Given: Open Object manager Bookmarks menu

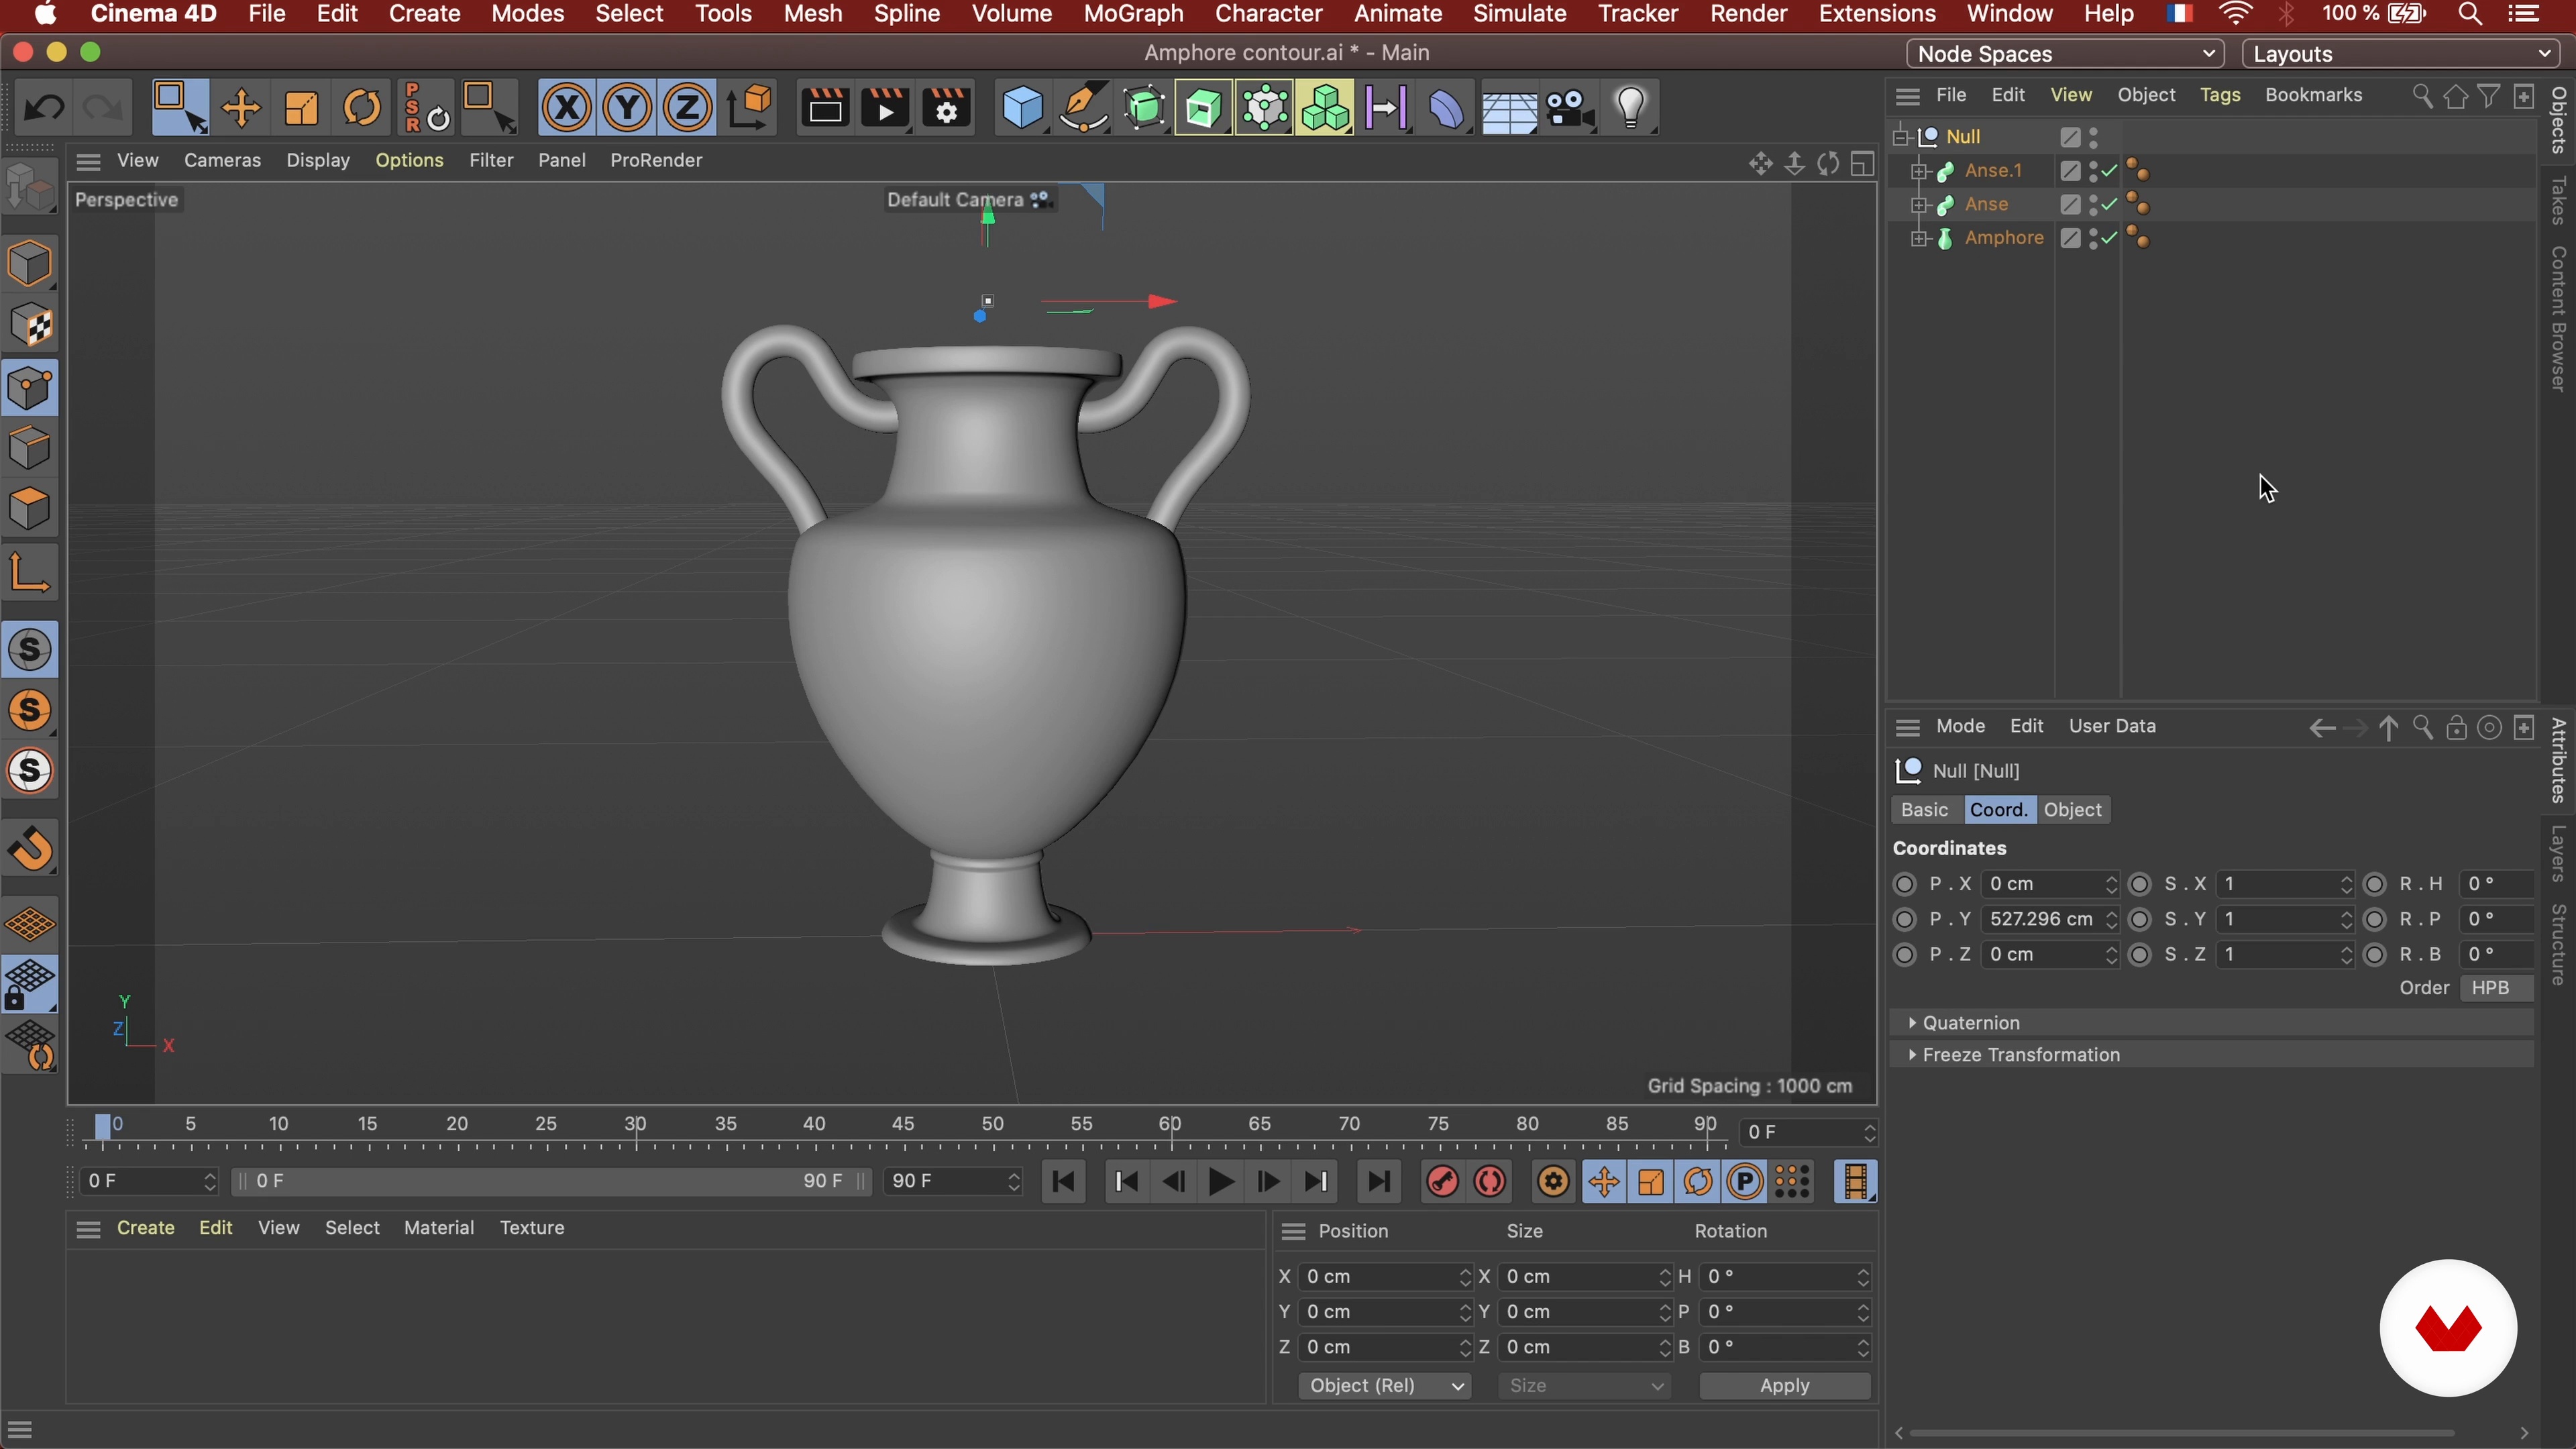Looking at the screenshot, I should point(2313,95).
